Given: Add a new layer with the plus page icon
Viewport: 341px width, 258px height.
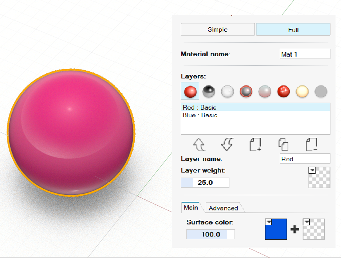Looking at the screenshot, I should pyautogui.click(x=255, y=144).
